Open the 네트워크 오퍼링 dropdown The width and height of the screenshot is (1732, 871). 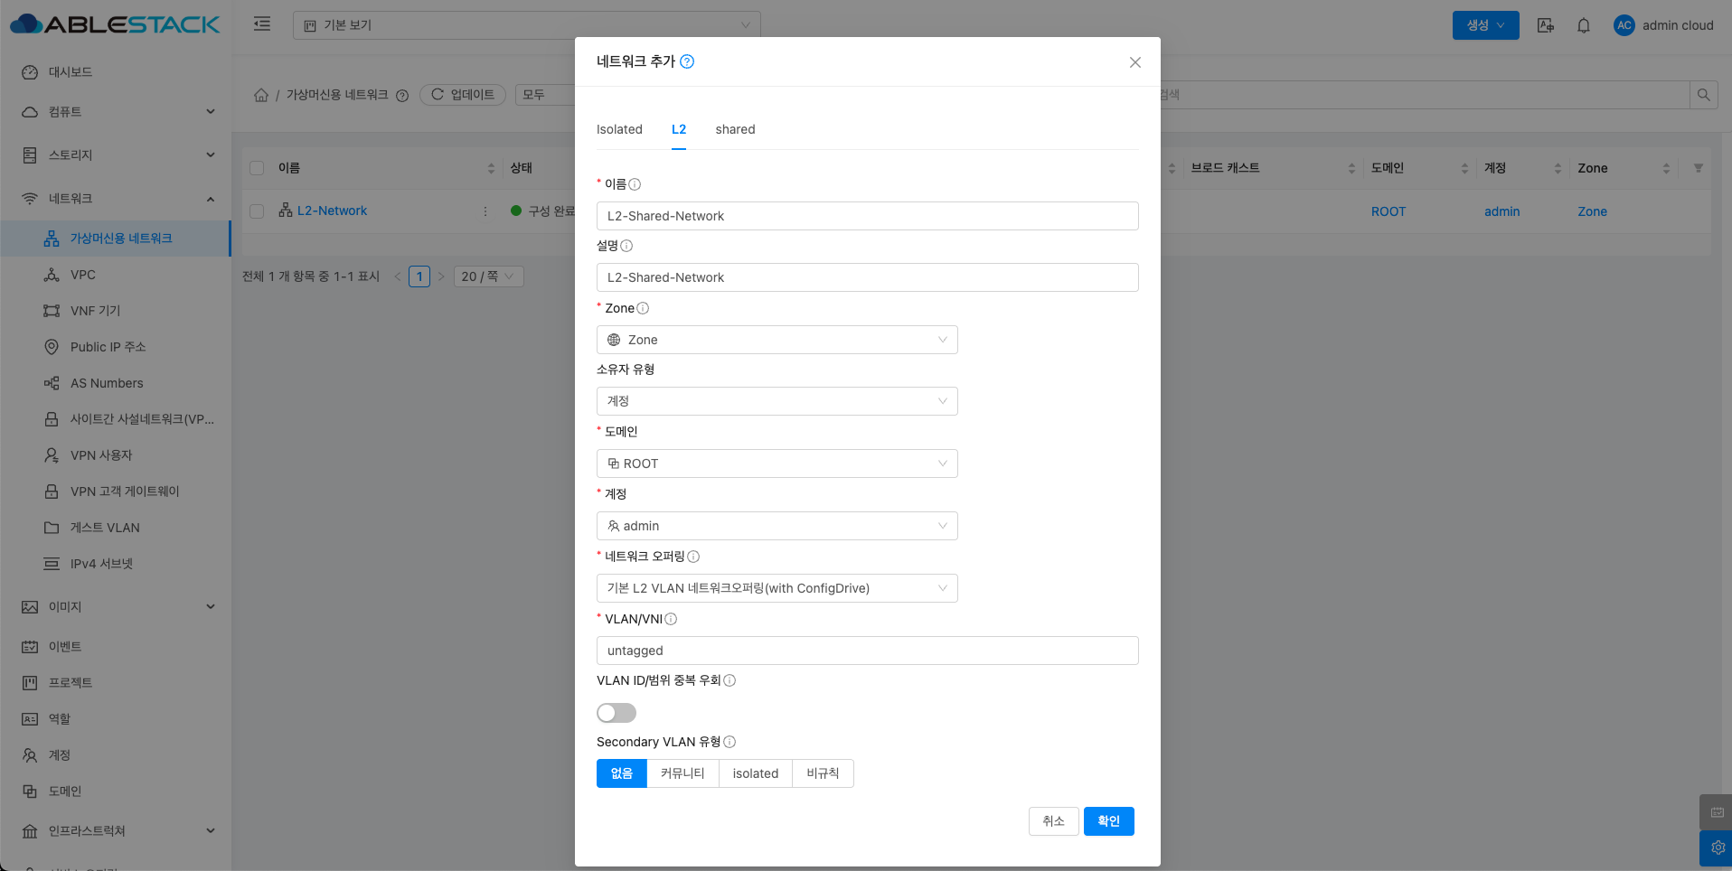click(x=777, y=588)
